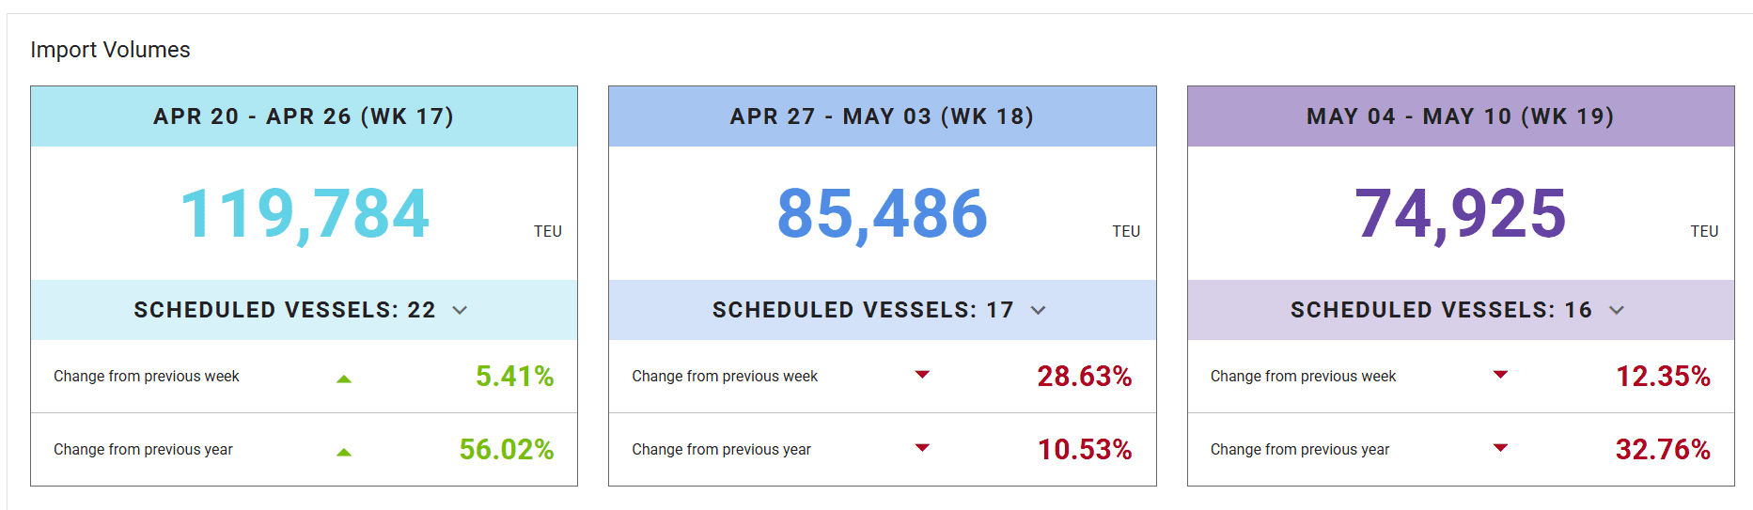Click red down arrow for week 18 yearly change
This screenshot has width=1753, height=510.
[x=922, y=448]
